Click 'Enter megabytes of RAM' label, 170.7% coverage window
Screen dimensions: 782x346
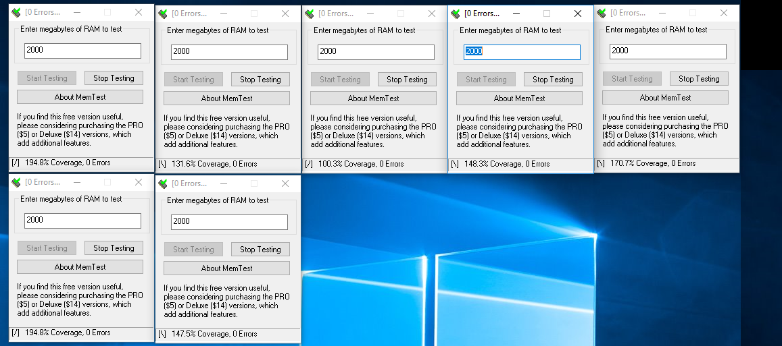pyautogui.click(x=656, y=30)
